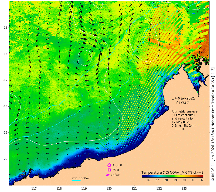216x192 pixels.
Task: Click the colorbar value 26
Action: pos(148,180)
